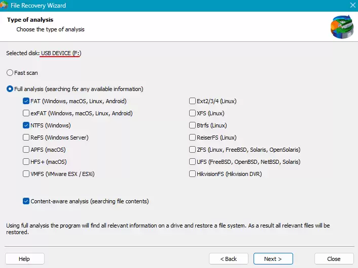
Task: Enable the Btrfs (Linux) checkbox
Action: tap(193, 125)
